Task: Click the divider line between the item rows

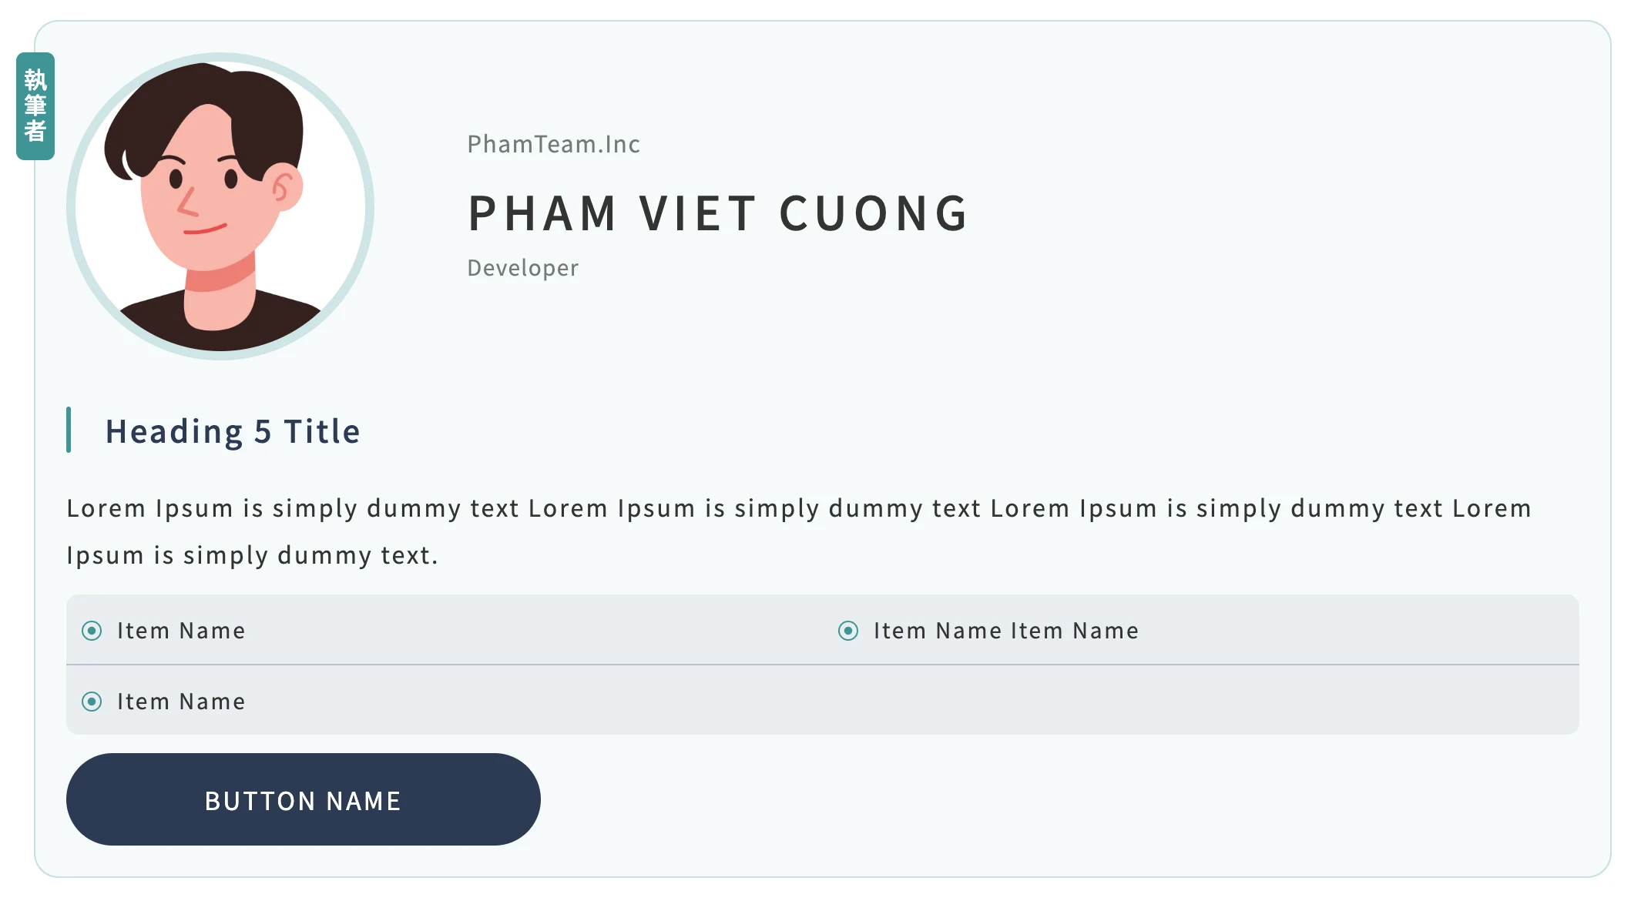Action: coord(822,665)
